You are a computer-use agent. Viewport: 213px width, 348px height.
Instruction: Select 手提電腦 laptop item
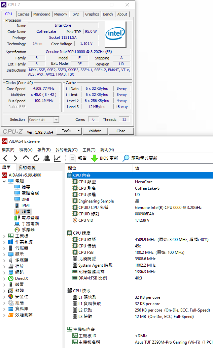click(27, 224)
